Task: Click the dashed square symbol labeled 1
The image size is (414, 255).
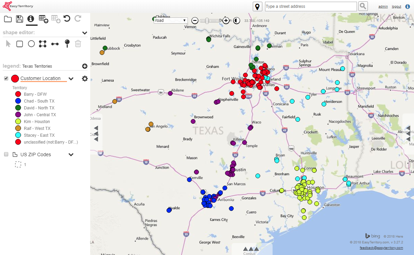Action: 18,165
